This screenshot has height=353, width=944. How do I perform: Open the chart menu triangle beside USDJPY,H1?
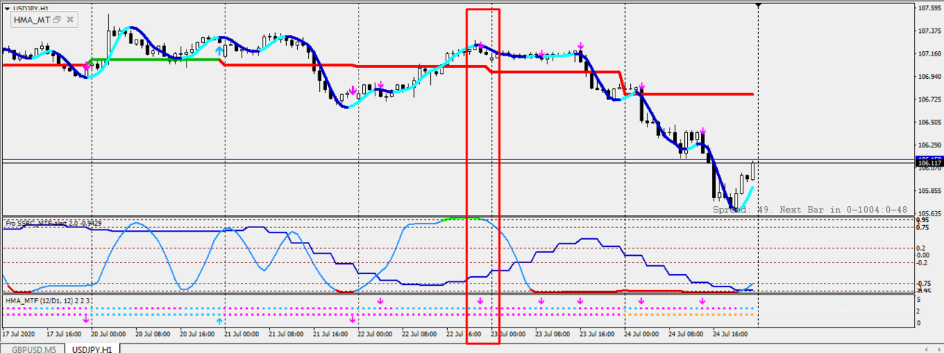[7, 7]
